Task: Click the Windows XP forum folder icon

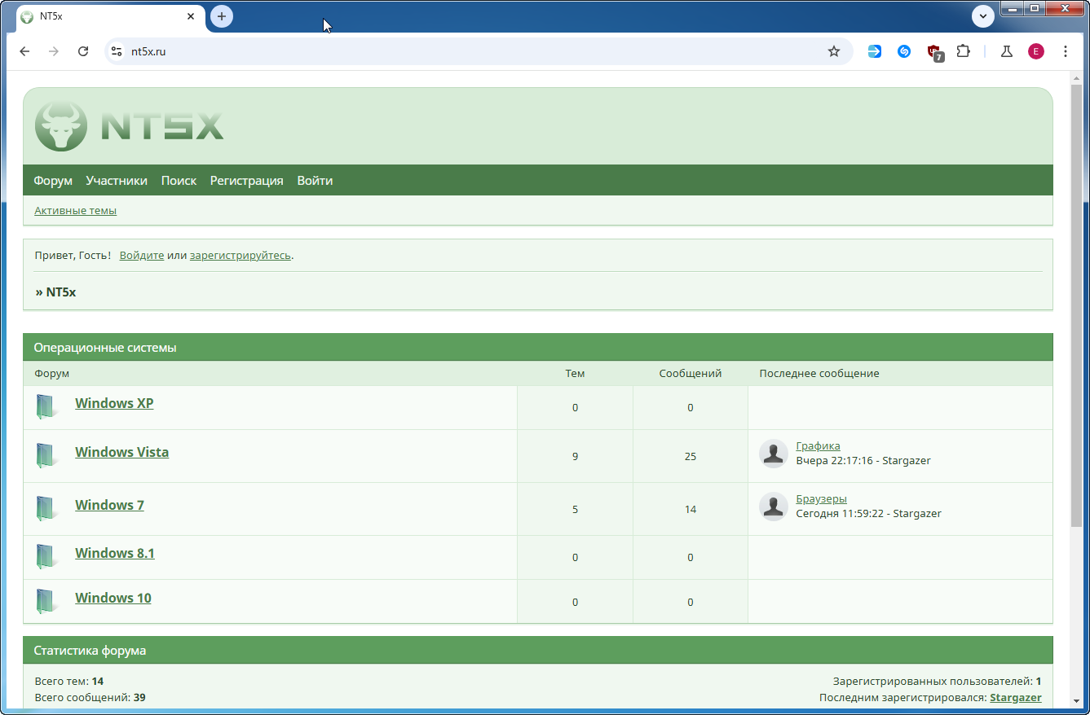Action: pos(46,406)
